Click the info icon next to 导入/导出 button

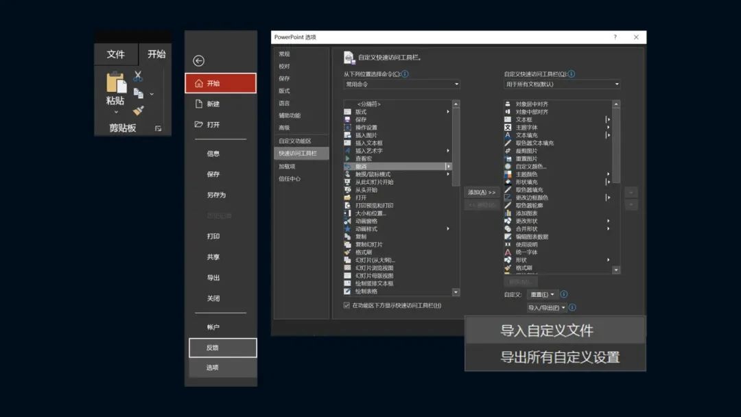coord(572,307)
